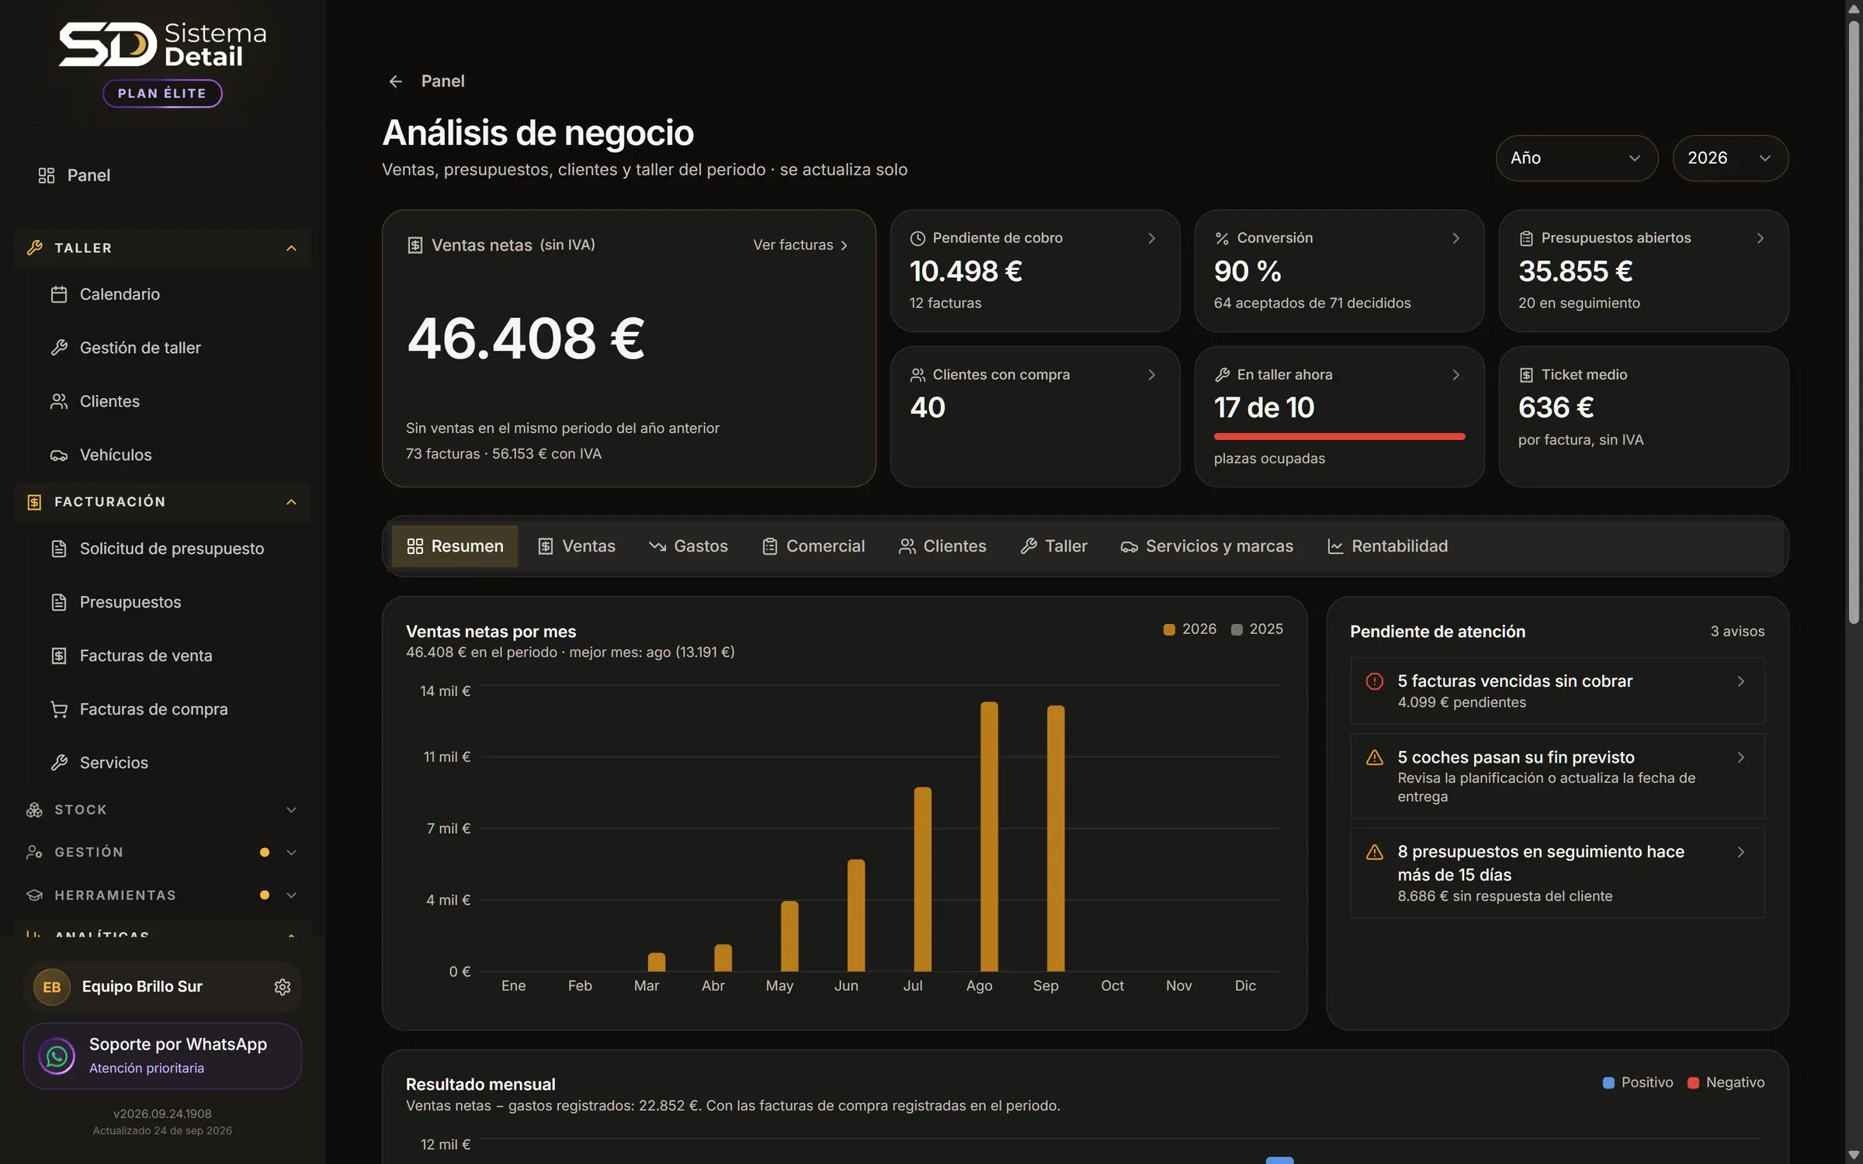Image resolution: width=1863 pixels, height=1164 pixels.
Task: Click the Vehículos car icon in sidebar
Action: click(x=59, y=455)
